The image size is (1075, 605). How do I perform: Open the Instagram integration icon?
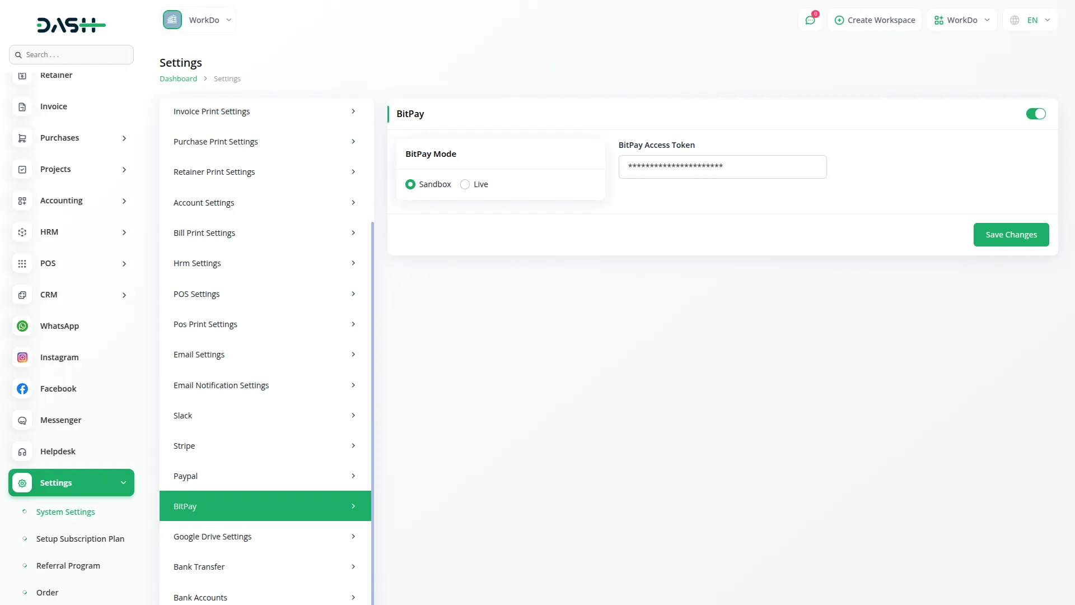[22, 357]
